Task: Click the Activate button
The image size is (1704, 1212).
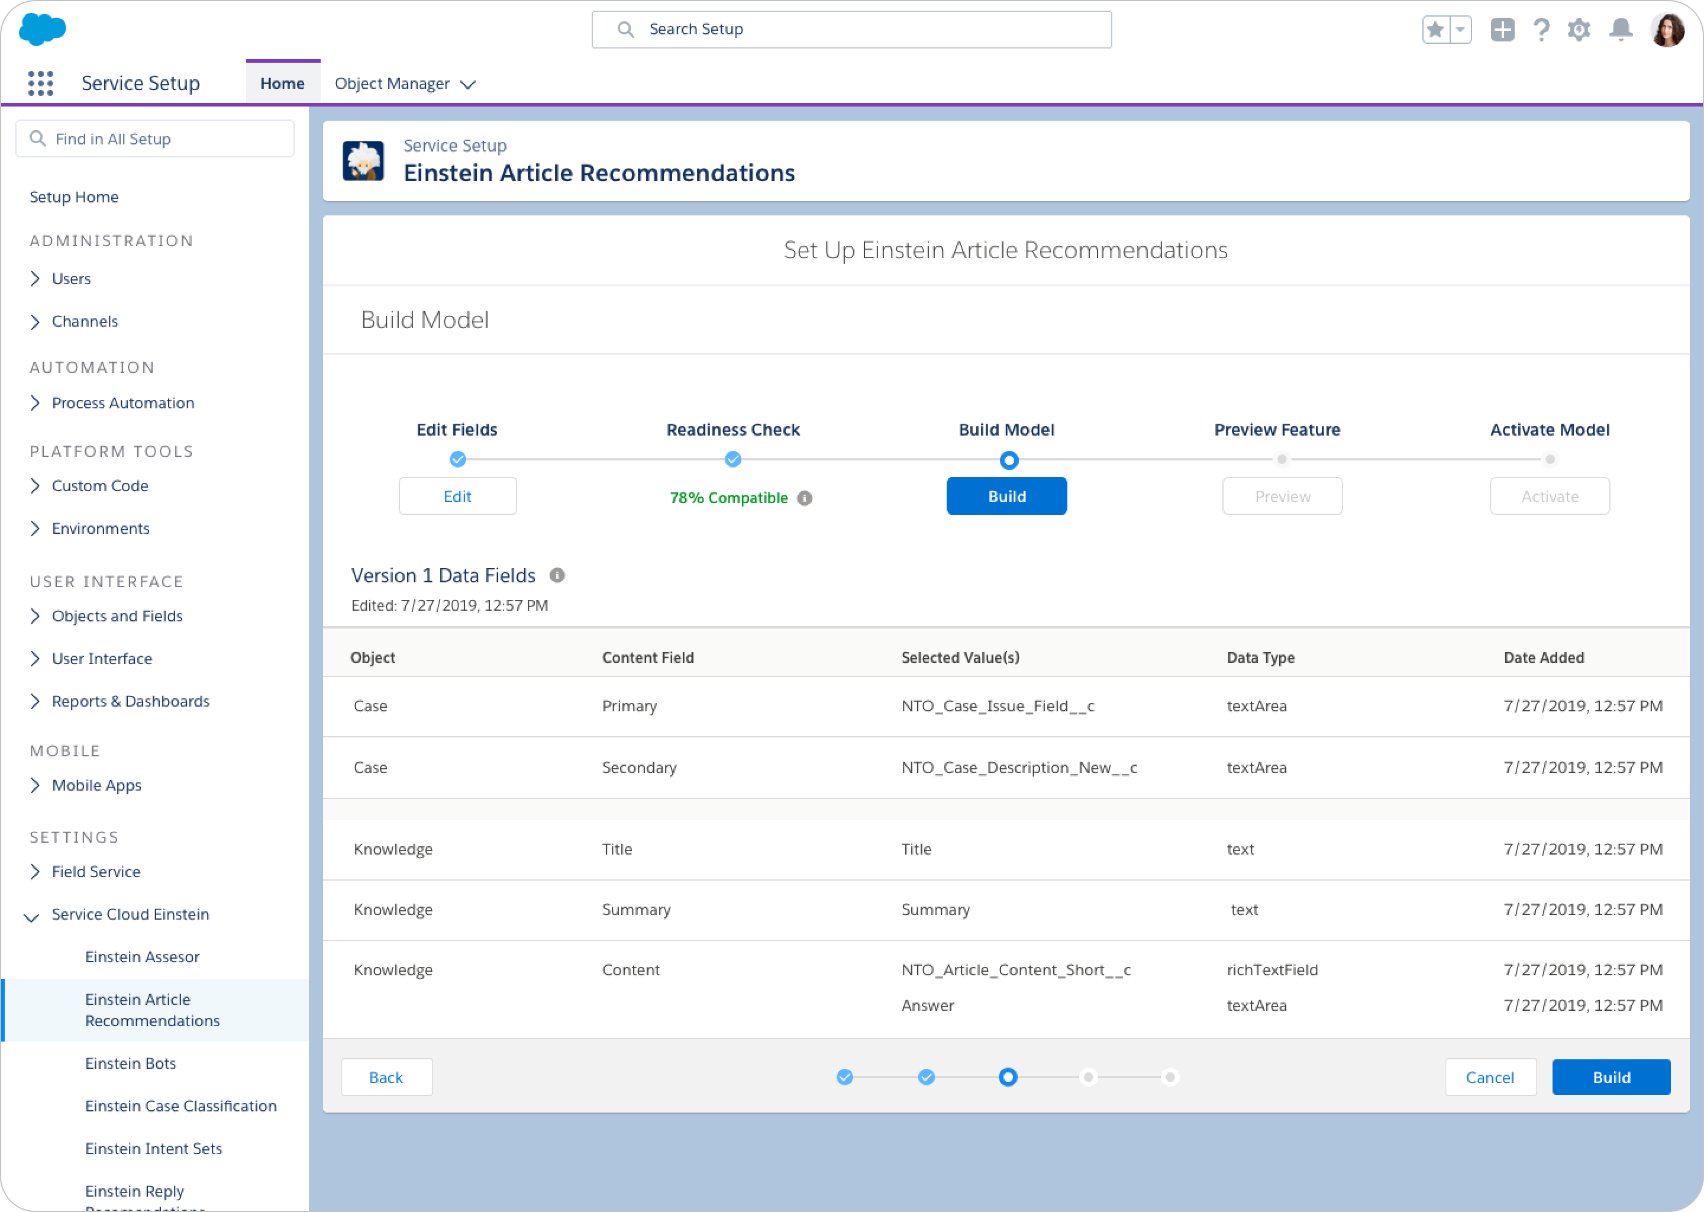Action: pos(1550,497)
